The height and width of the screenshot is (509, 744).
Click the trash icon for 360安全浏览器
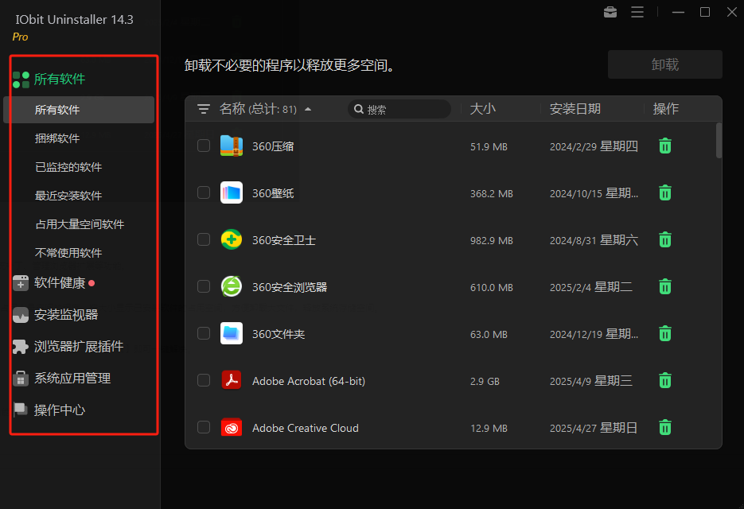pos(665,287)
